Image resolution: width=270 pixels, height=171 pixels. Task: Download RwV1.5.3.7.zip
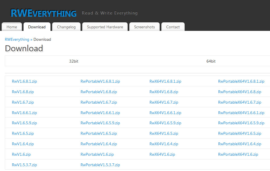coord(24,165)
